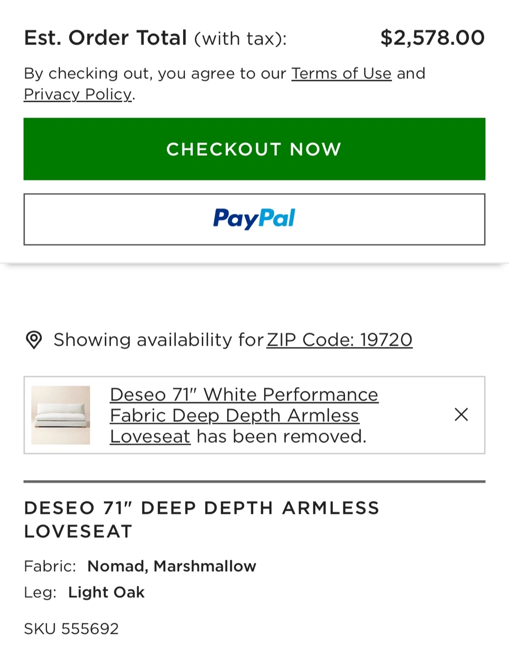Change ZIP Code 19720 link
The height and width of the screenshot is (654, 509).
click(339, 340)
